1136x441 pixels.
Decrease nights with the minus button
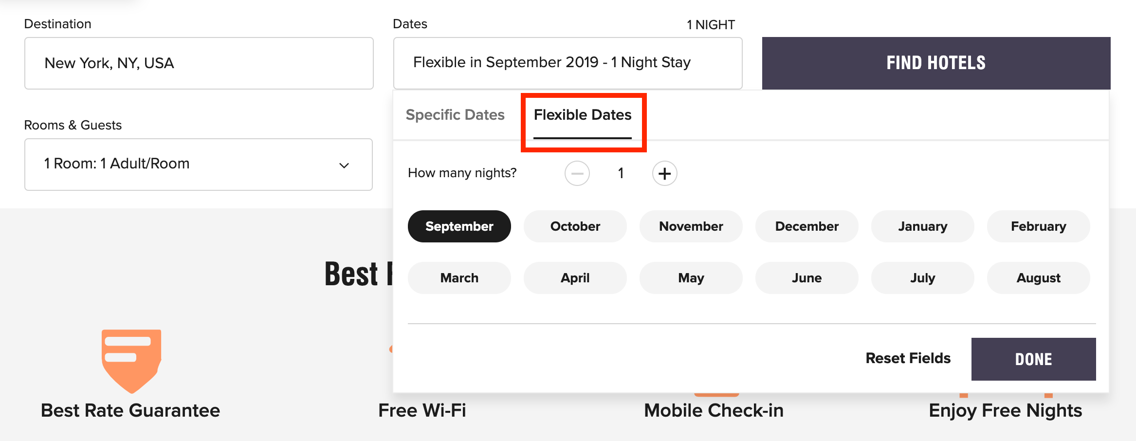tap(577, 173)
